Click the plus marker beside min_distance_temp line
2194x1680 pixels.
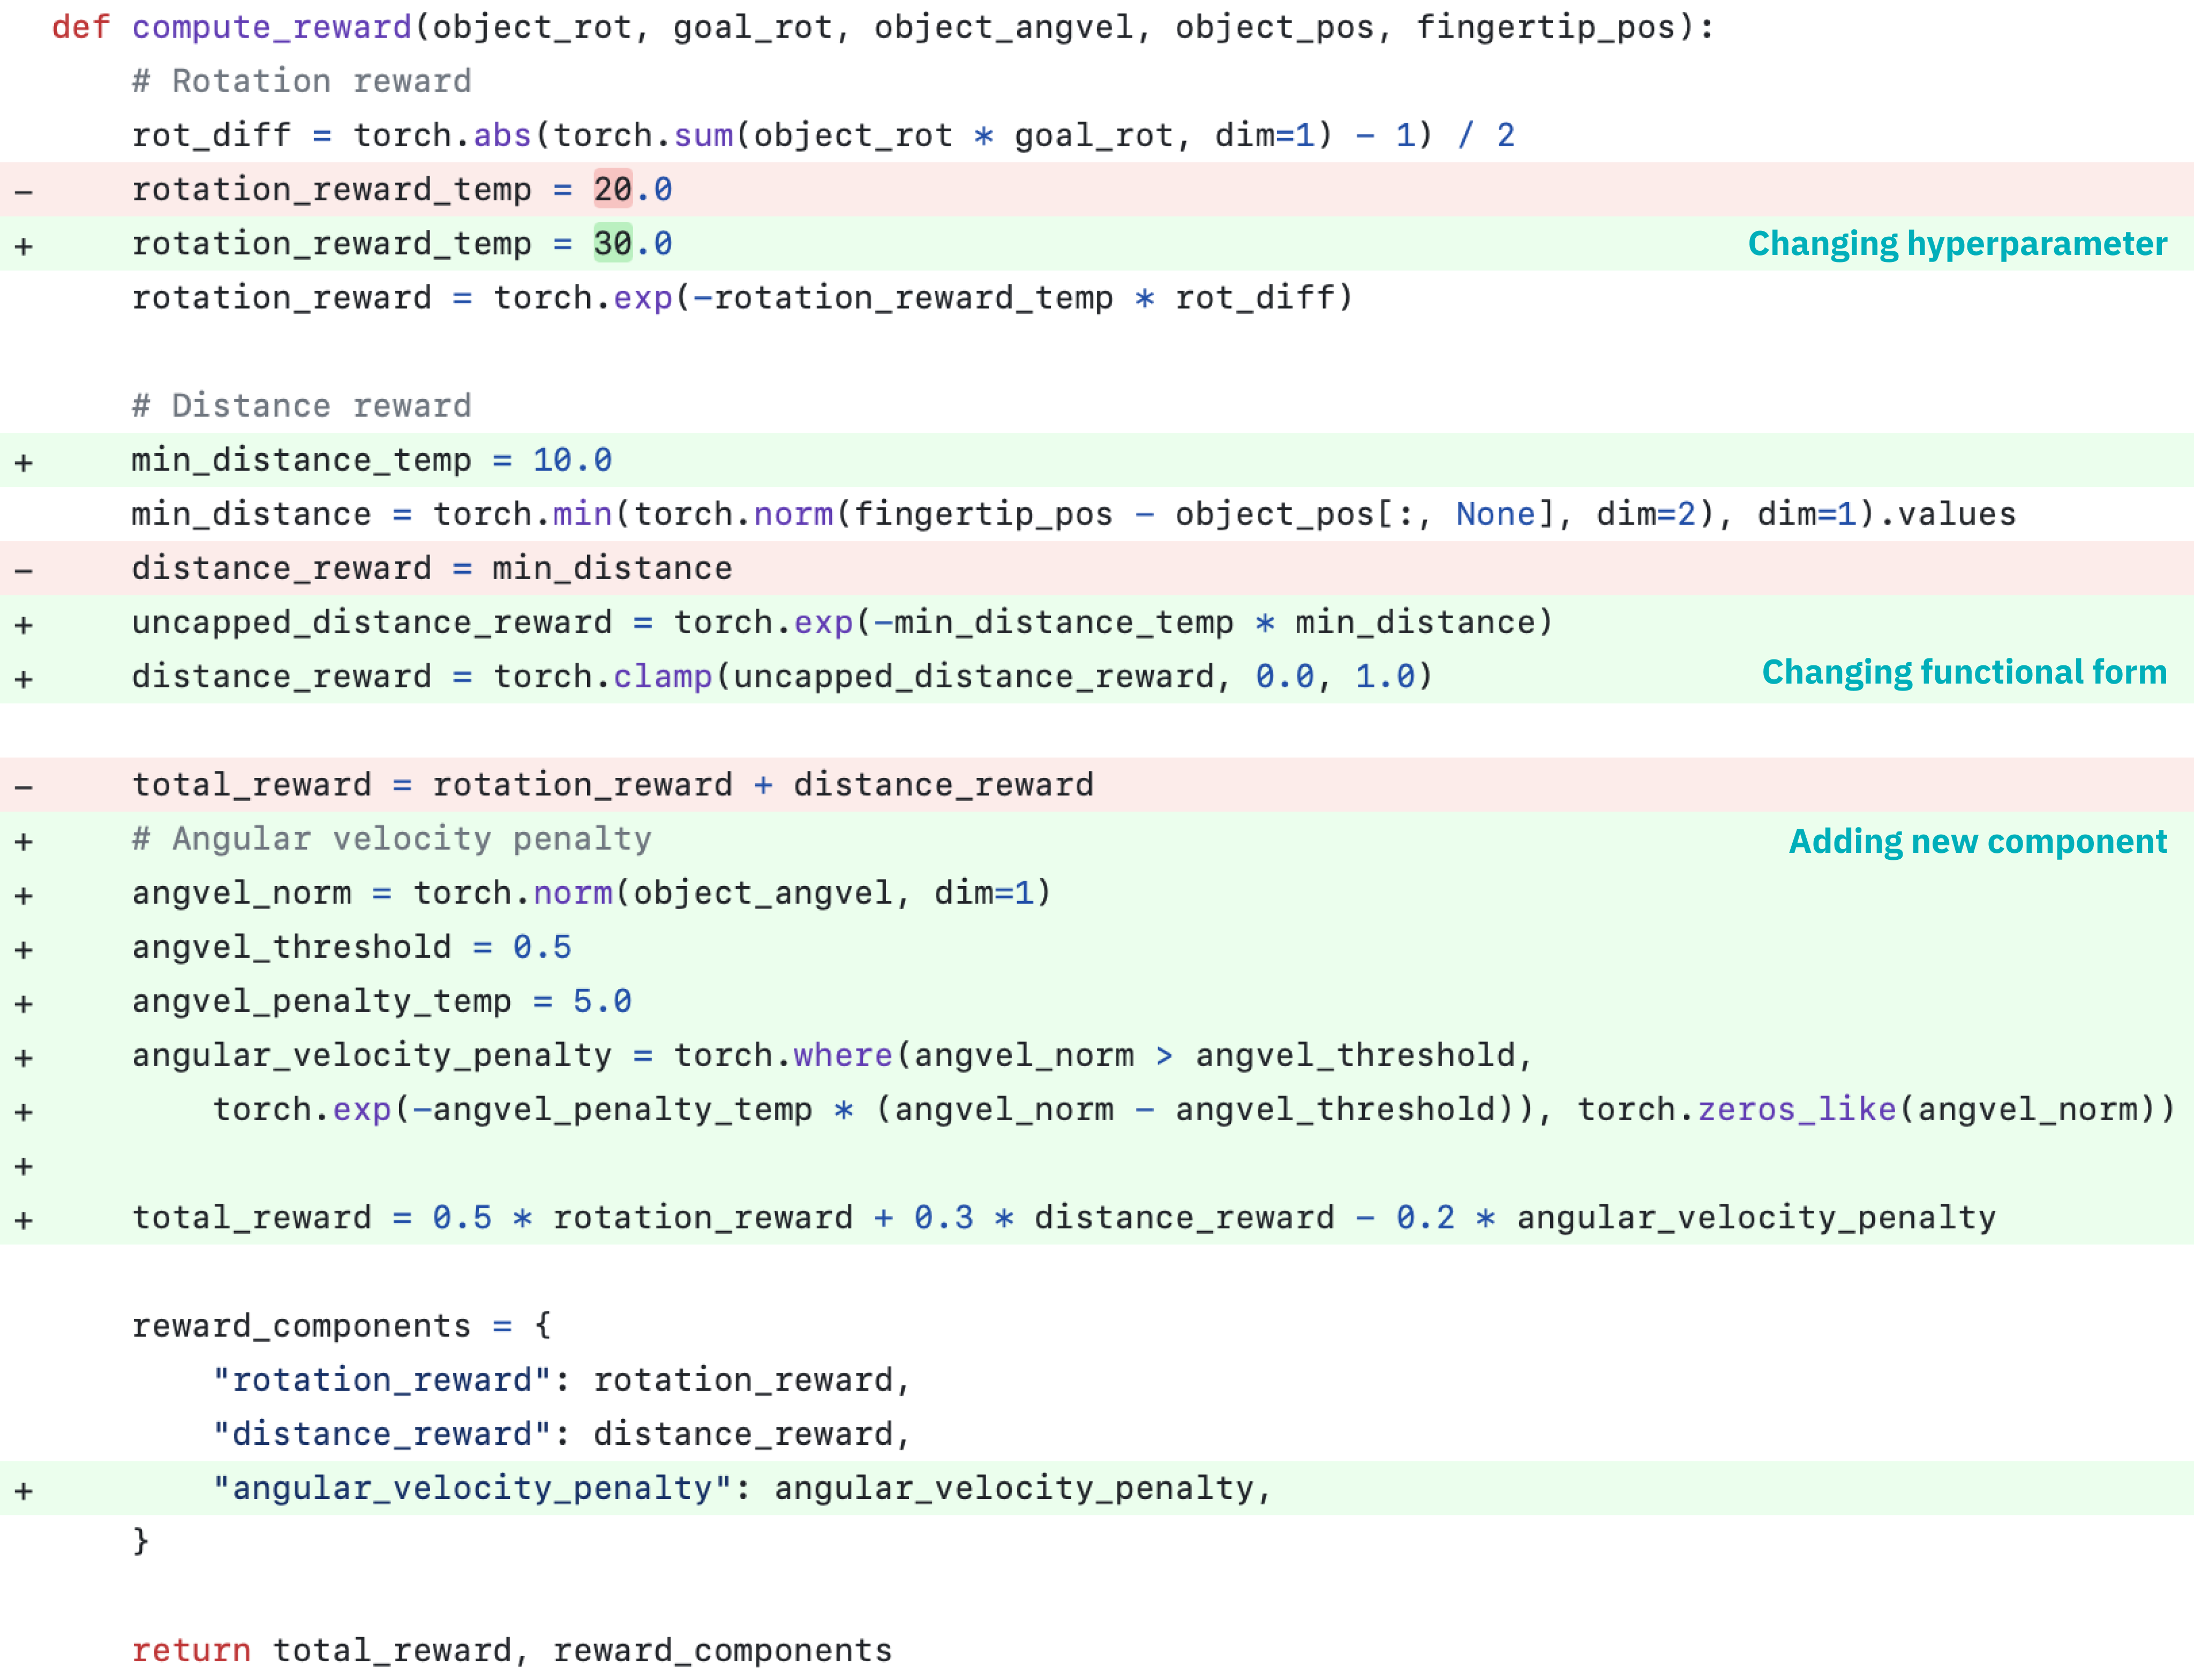(x=24, y=462)
